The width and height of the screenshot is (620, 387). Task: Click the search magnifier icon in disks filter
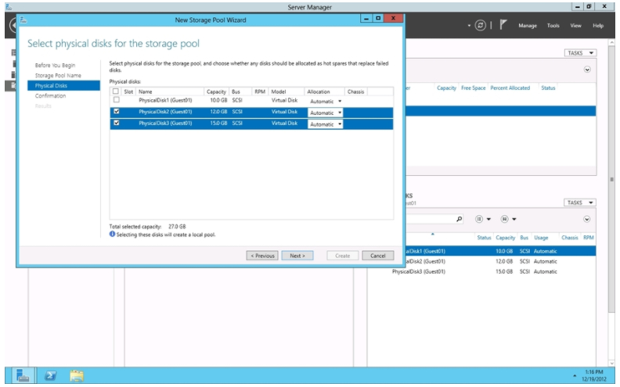tap(459, 219)
